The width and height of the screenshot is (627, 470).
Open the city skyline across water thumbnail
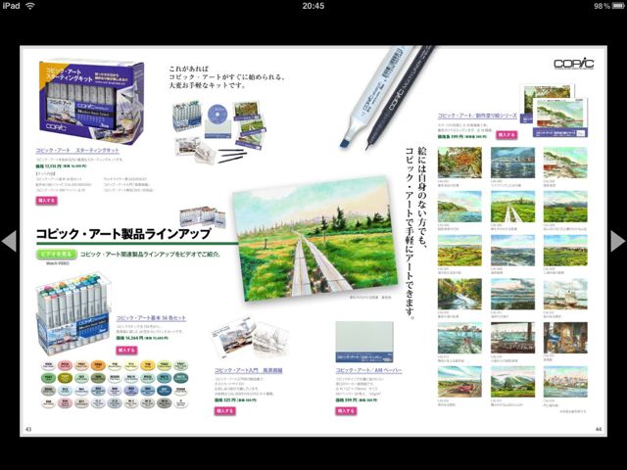tap(565, 382)
